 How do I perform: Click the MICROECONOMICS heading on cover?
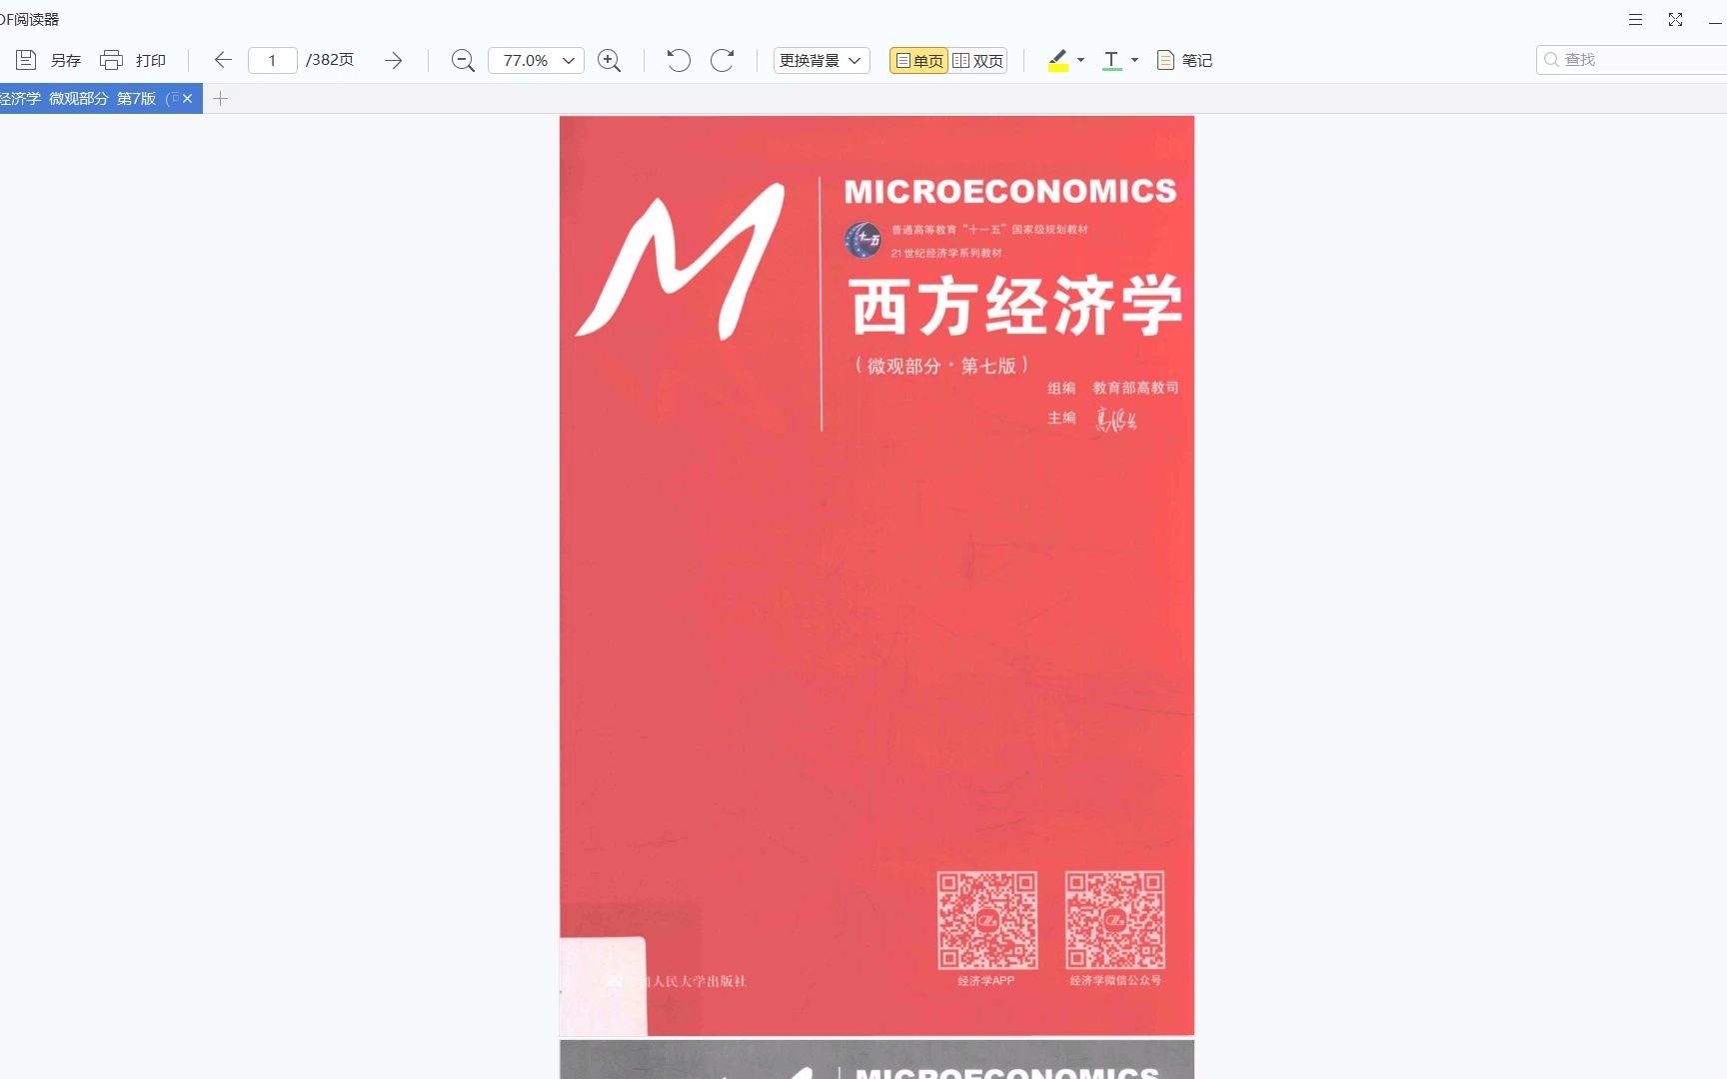(1010, 191)
